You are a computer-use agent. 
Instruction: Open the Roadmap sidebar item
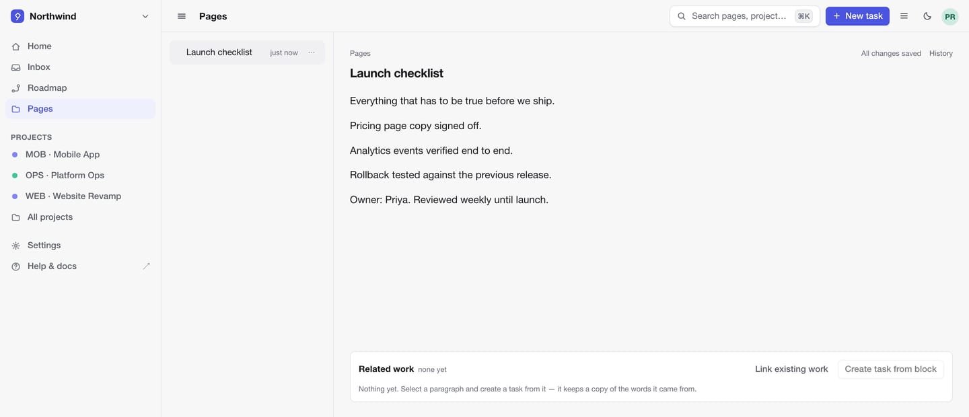[81, 88]
